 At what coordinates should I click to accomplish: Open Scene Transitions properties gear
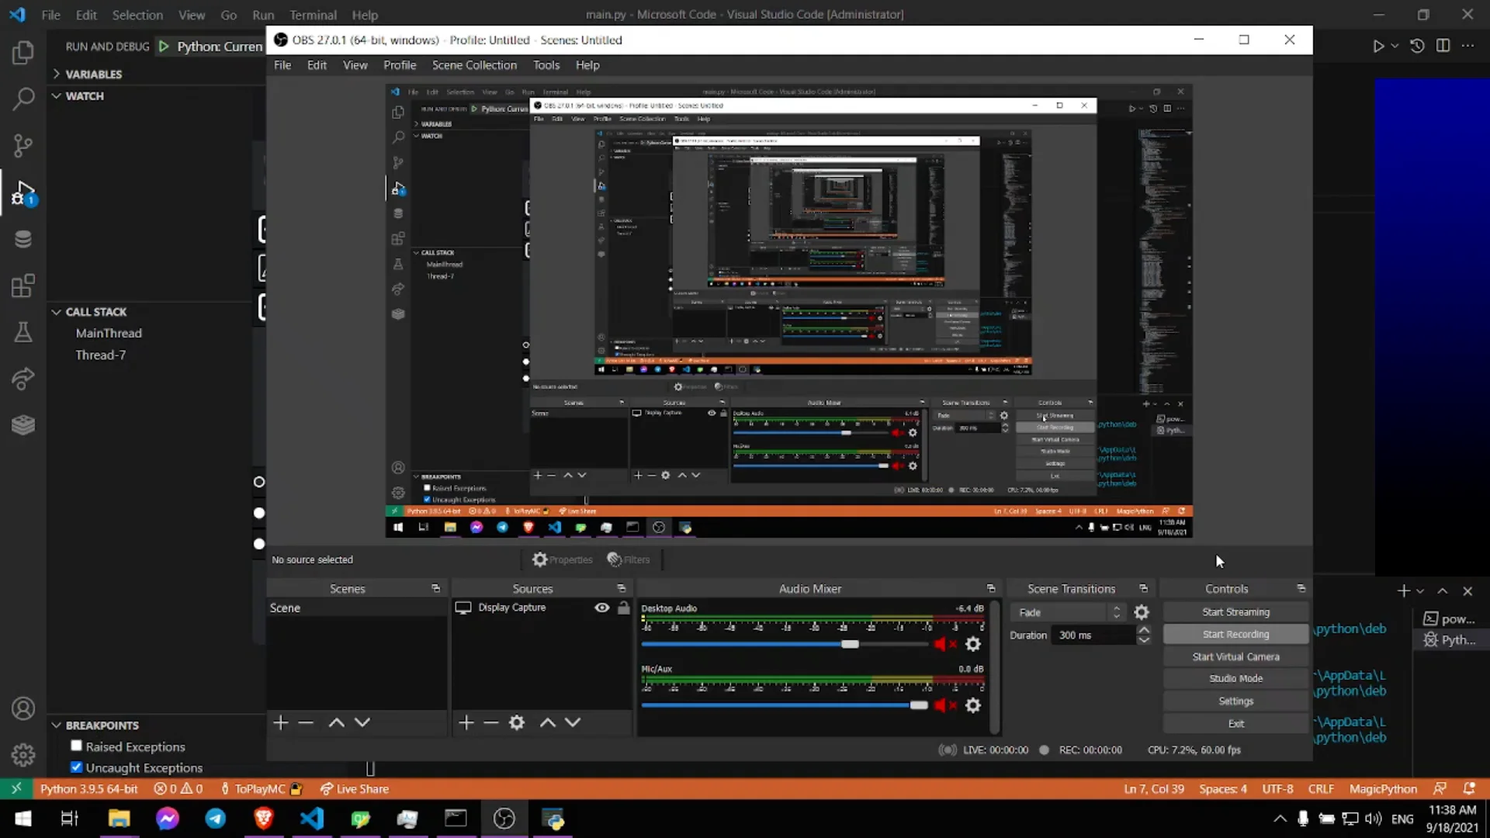click(x=1141, y=612)
